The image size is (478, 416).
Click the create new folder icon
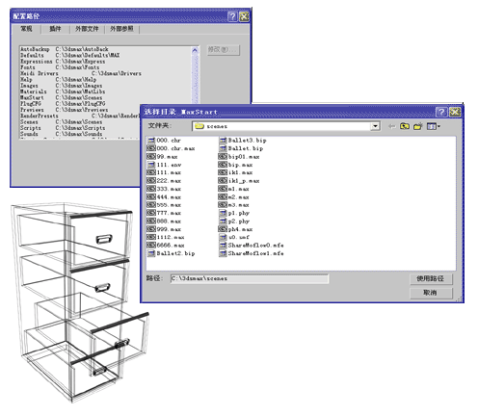(417, 126)
